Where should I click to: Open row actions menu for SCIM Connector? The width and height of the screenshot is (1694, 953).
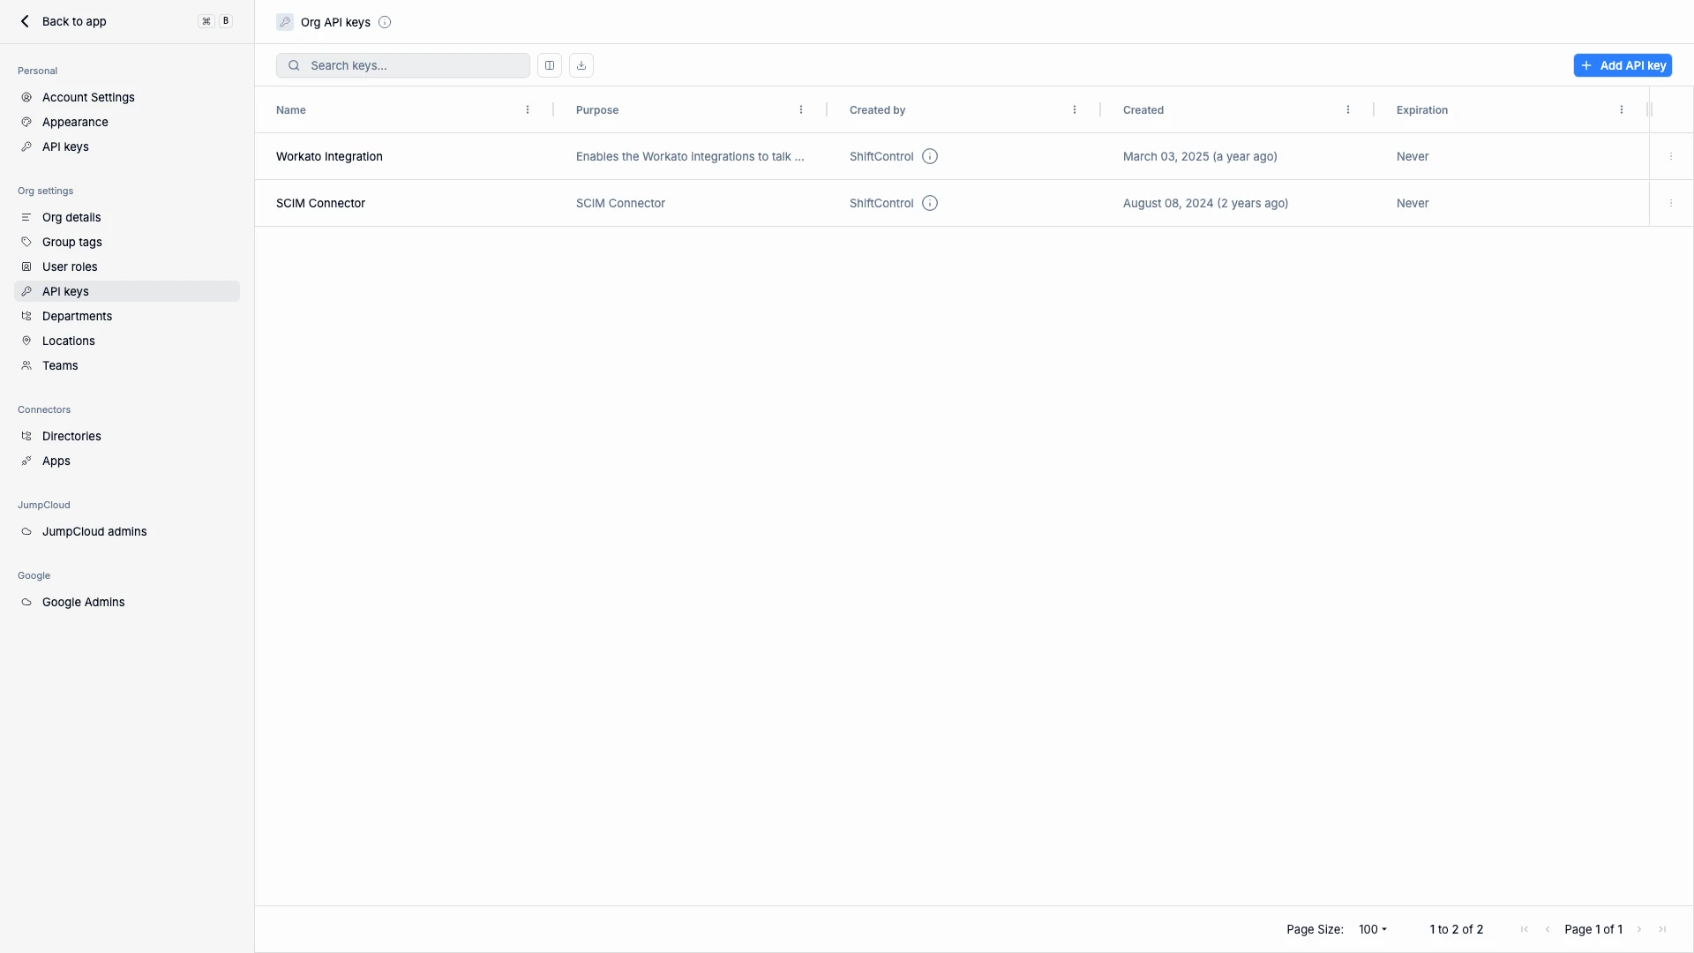coord(1671,203)
